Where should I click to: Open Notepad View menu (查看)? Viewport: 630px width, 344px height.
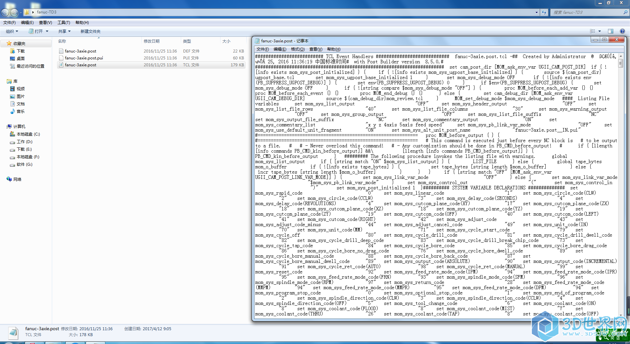pos(316,49)
